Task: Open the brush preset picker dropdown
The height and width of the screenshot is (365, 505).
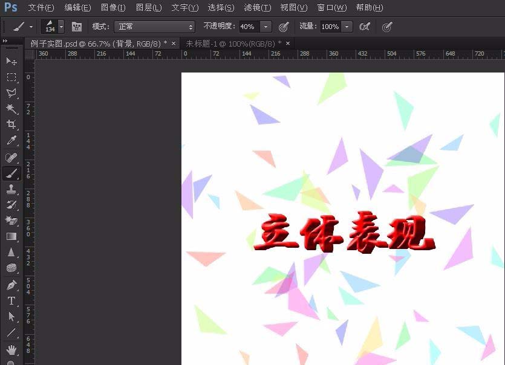Action: coord(60,27)
